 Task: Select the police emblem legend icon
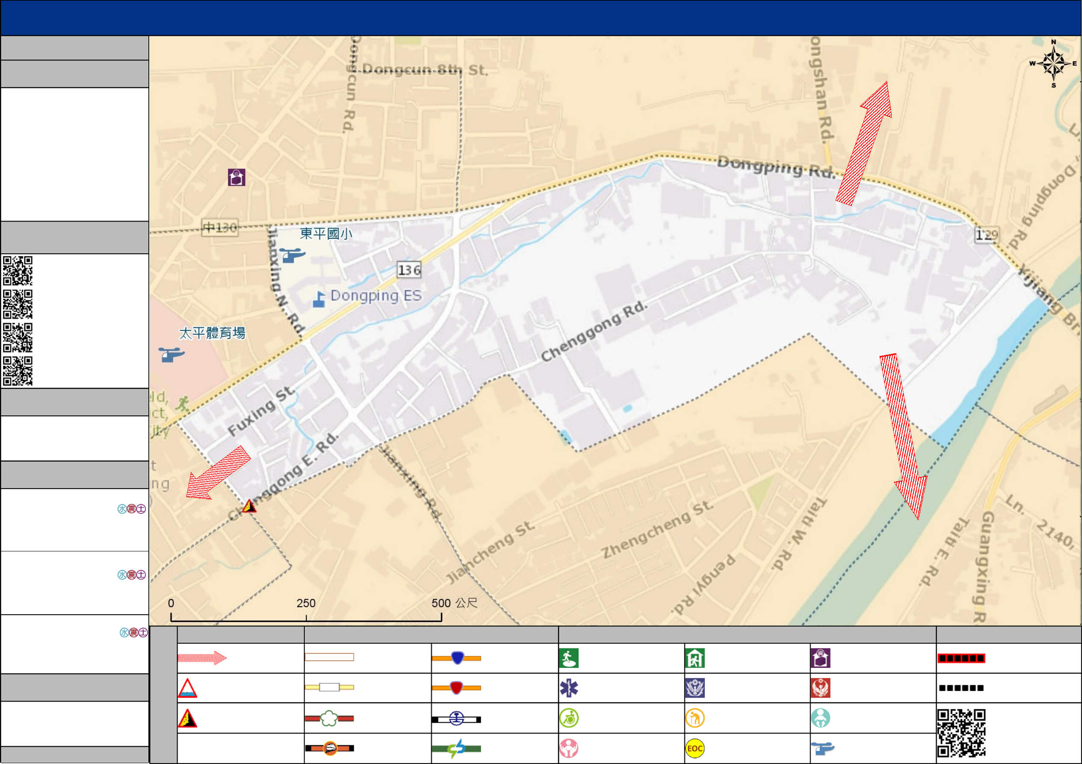(x=695, y=688)
